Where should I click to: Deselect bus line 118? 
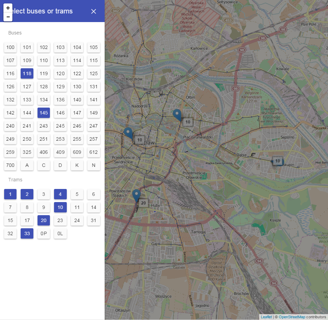tap(27, 73)
